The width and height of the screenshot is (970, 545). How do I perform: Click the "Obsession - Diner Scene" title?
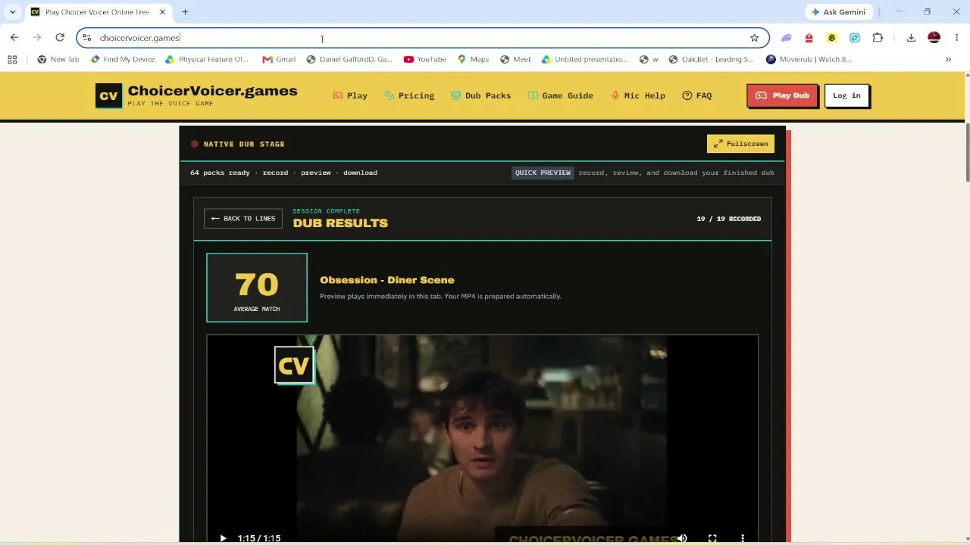point(387,280)
